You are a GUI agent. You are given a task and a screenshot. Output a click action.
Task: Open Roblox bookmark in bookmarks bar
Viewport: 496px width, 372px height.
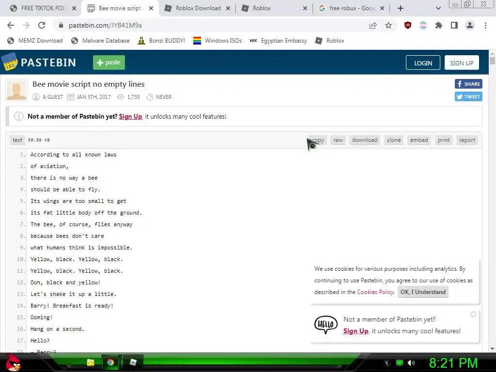tap(329, 41)
